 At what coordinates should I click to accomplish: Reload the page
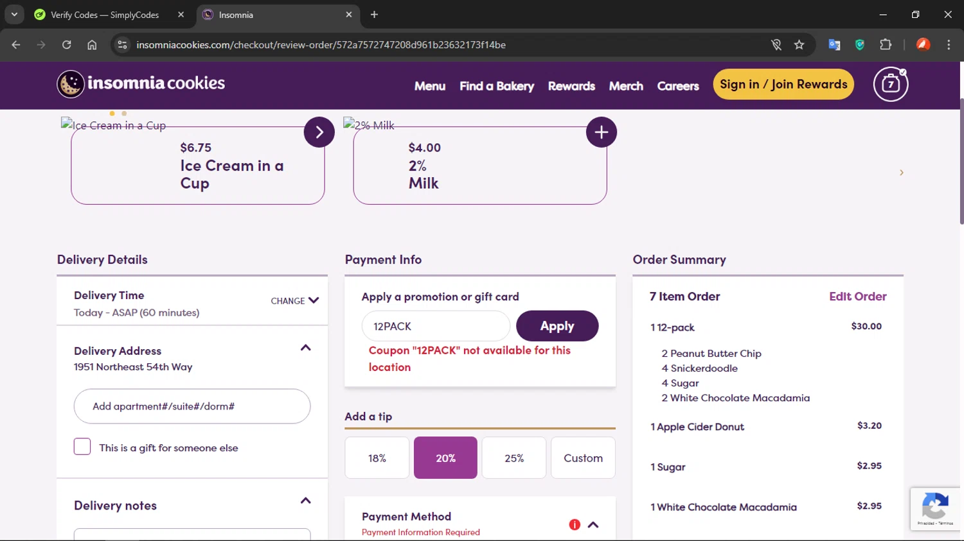[66, 45]
